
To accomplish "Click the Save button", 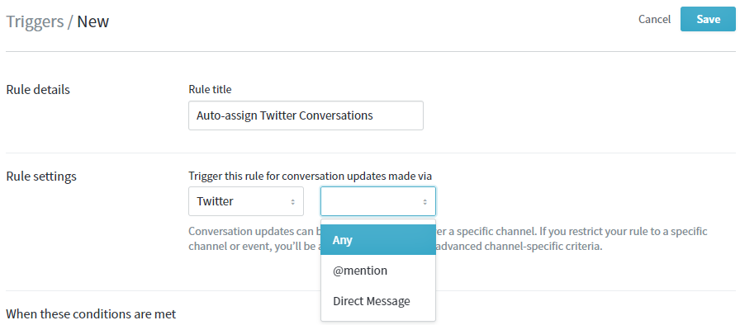I will [708, 19].
